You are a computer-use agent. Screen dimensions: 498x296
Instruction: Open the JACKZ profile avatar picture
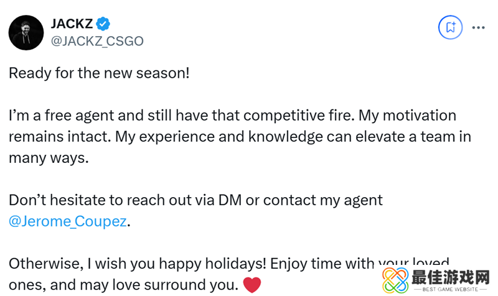(x=26, y=32)
